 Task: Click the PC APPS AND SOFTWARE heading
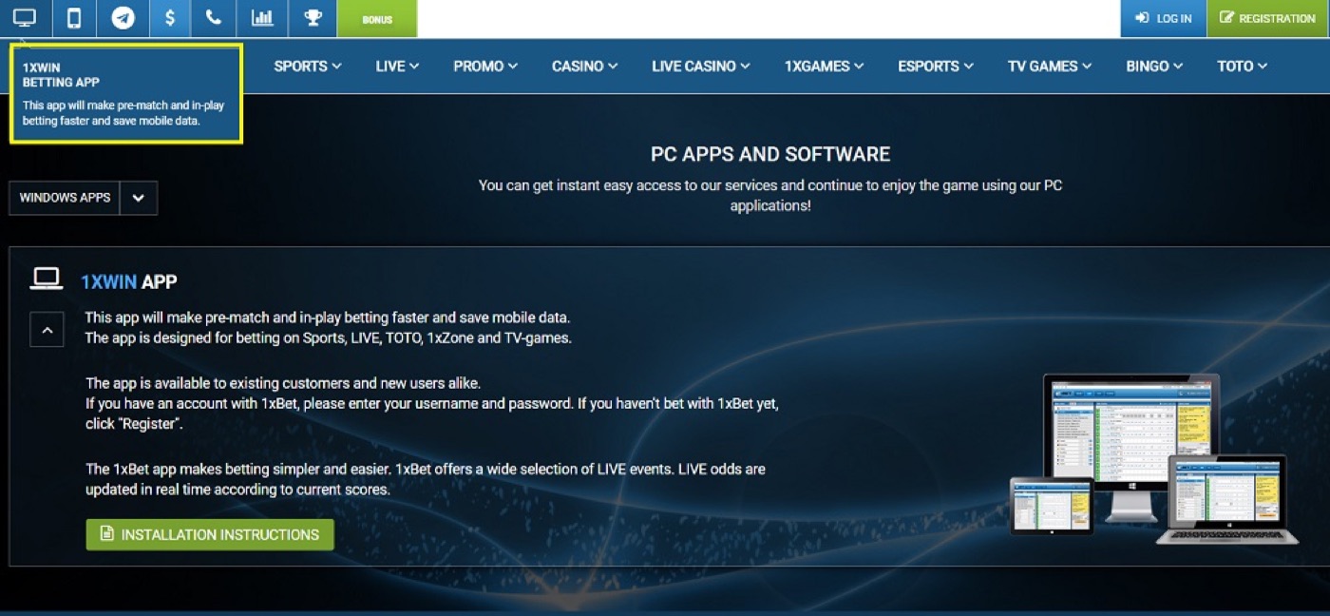770,154
